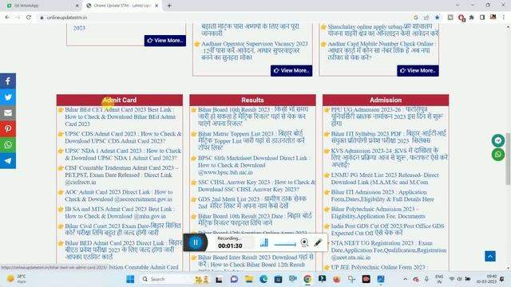Open Windows Start menu
This screenshot has height=287, width=511.
tap(130, 279)
